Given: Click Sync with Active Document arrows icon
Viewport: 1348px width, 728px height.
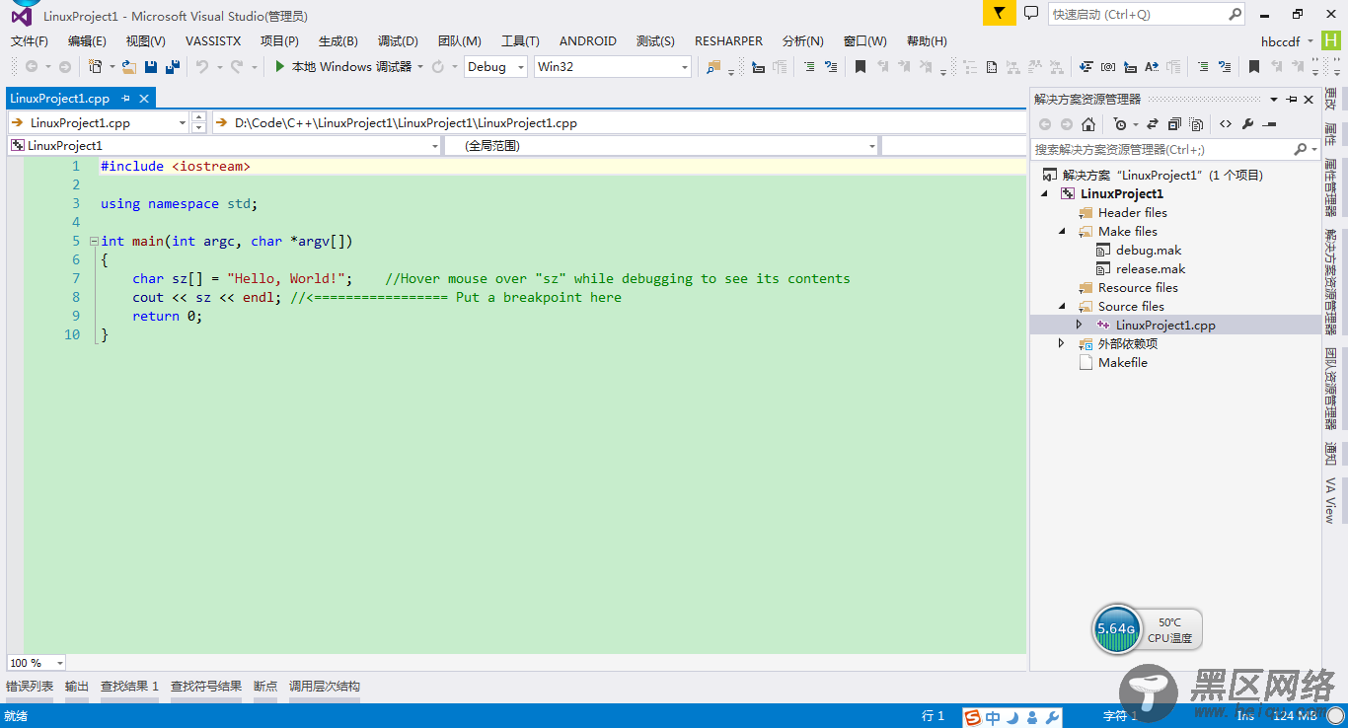Looking at the screenshot, I should 1152,124.
